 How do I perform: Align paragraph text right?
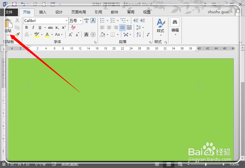116,27
